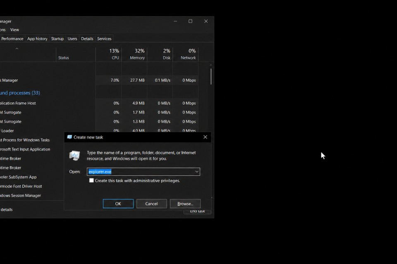Viewport: 397px width, 264px height.
Task: Click the program icon inside the dialog
Action: pos(74,156)
